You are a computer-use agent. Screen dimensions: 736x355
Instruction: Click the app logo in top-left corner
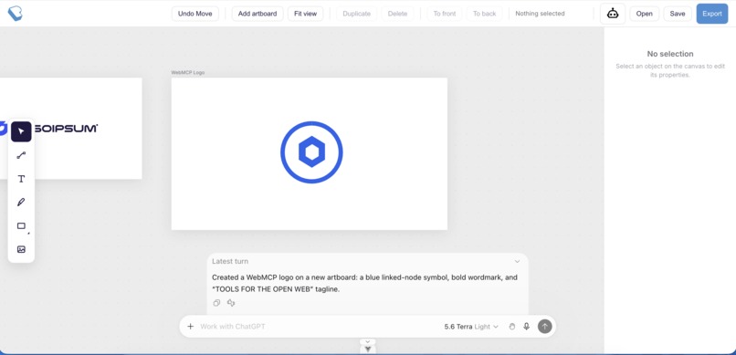(15, 13)
